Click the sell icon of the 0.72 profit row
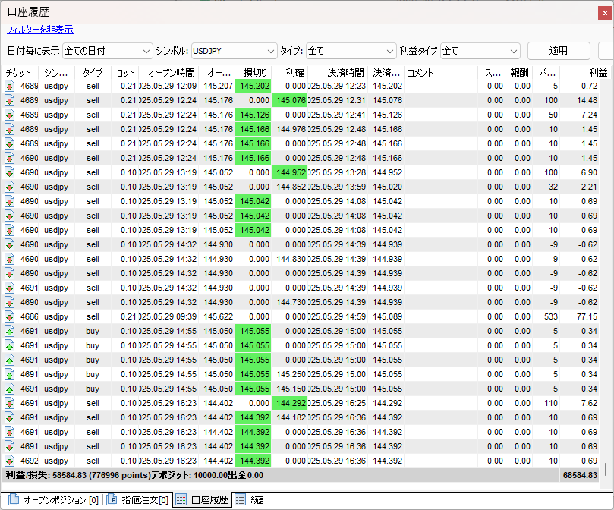The height and width of the screenshot is (510, 614). point(9,86)
